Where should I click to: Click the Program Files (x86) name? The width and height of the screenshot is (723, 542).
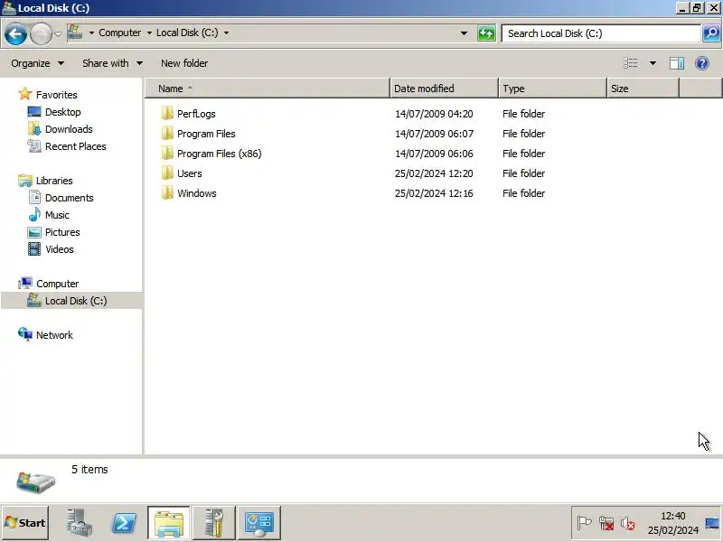point(219,154)
